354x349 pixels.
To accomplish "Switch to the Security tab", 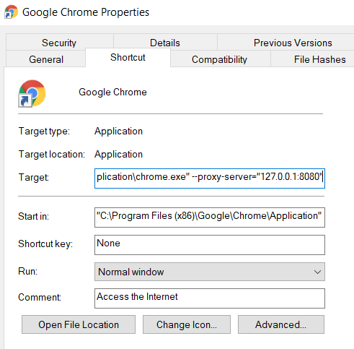I will coord(59,43).
